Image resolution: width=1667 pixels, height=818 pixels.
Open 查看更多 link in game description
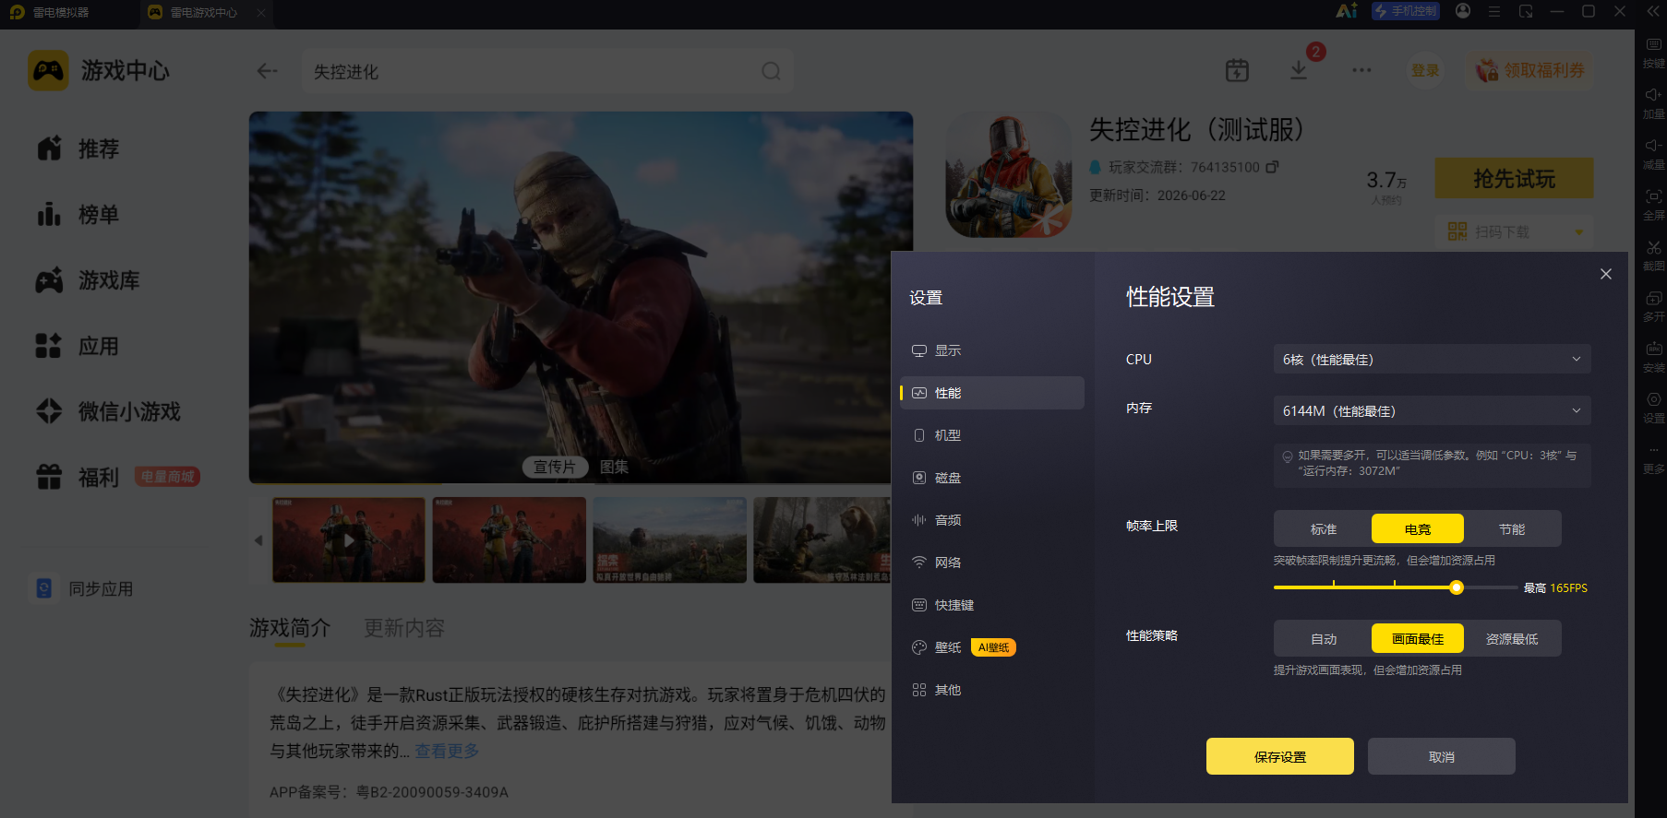pyautogui.click(x=447, y=751)
